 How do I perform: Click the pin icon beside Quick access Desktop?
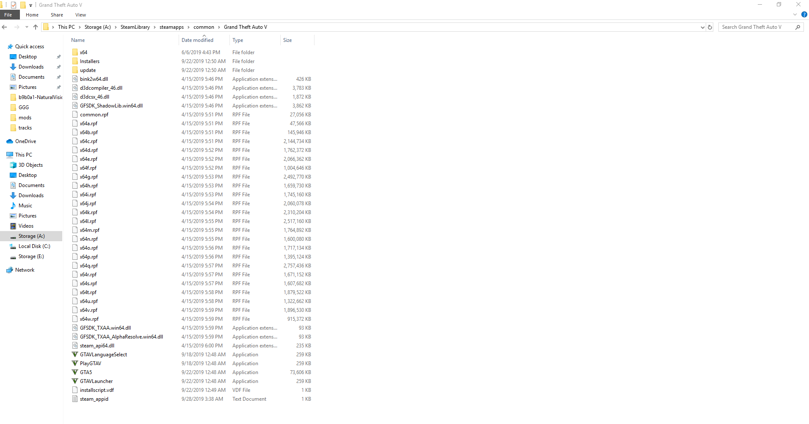[59, 57]
